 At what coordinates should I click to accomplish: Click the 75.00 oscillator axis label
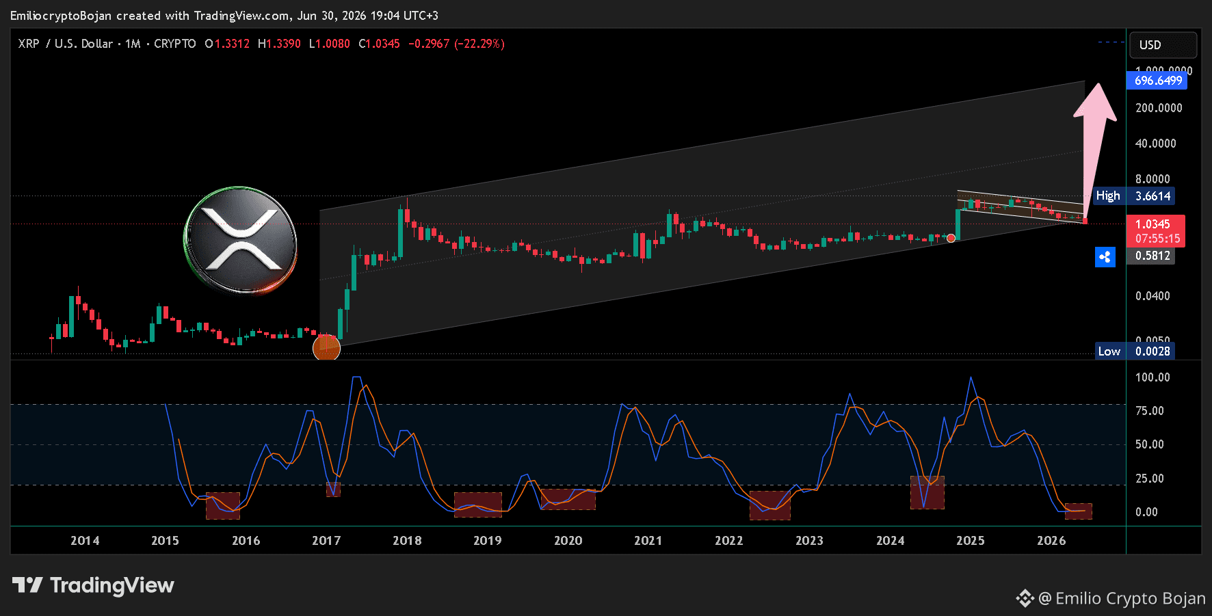pyautogui.click(x=1150, y=411)
